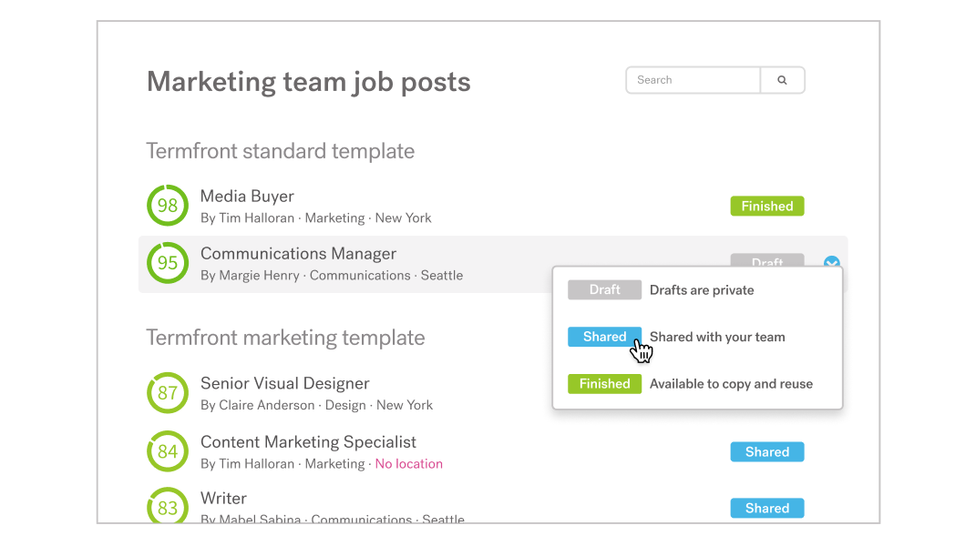Click the 84 score circle for Content Marketing Specialist
Image resolution: width=976 pixels, height=546 pixels.
[x=168, y=451]
